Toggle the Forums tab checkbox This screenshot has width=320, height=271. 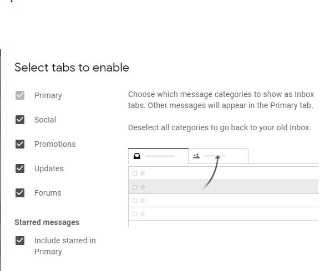click(x=20, y=193)
